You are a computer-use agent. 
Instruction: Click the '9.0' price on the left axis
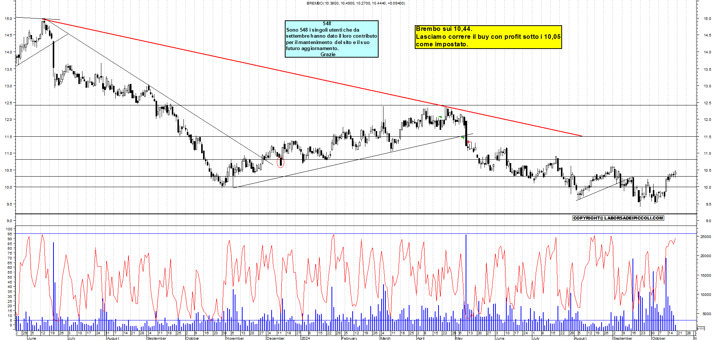coord(9,221)
